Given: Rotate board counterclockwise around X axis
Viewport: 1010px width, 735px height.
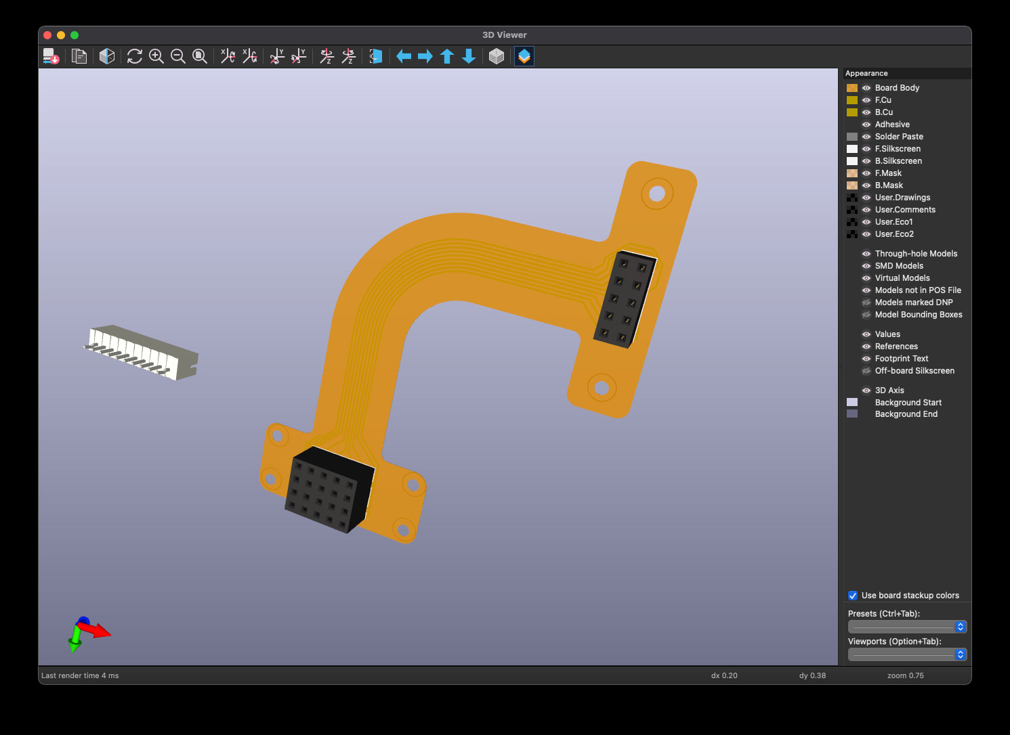Looking at the screenshot, I should pyautogui.click(x=250, y=56).
